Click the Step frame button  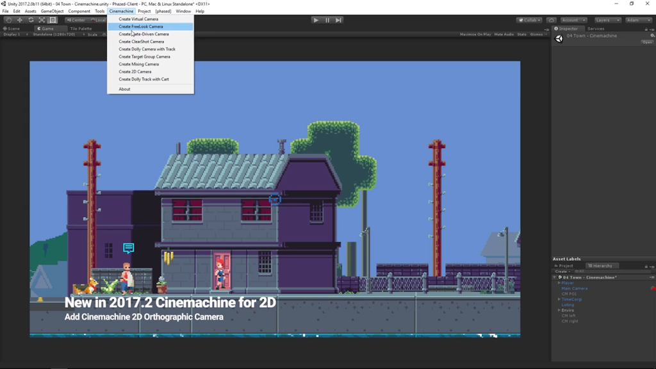(x=339, y=20)
